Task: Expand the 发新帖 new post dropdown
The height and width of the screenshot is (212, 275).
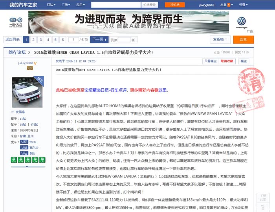Action: 220,39
